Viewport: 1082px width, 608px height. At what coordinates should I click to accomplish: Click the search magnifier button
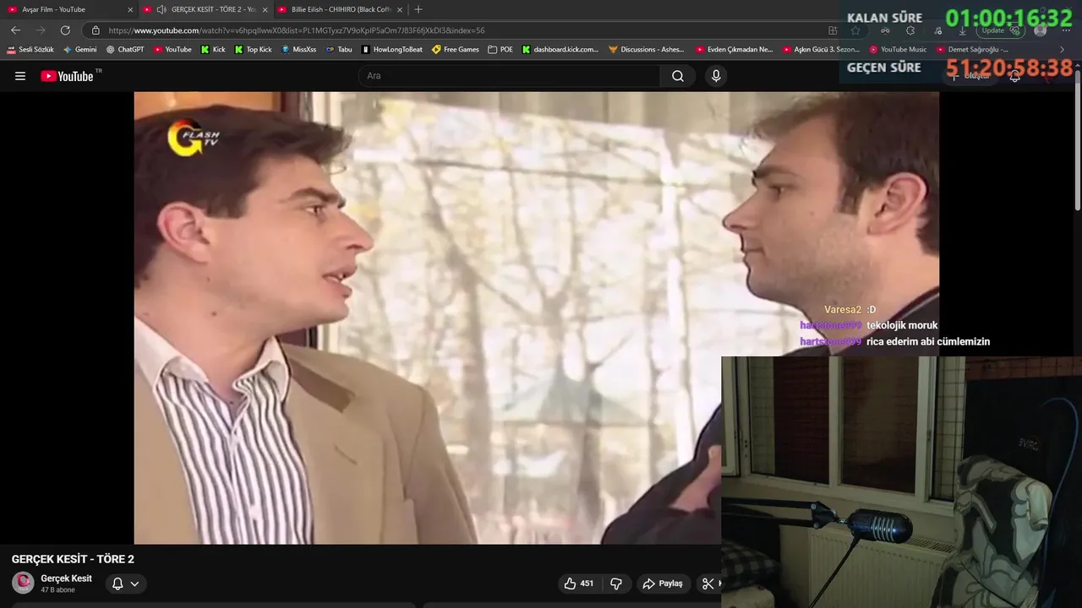[x=678, y=76]
